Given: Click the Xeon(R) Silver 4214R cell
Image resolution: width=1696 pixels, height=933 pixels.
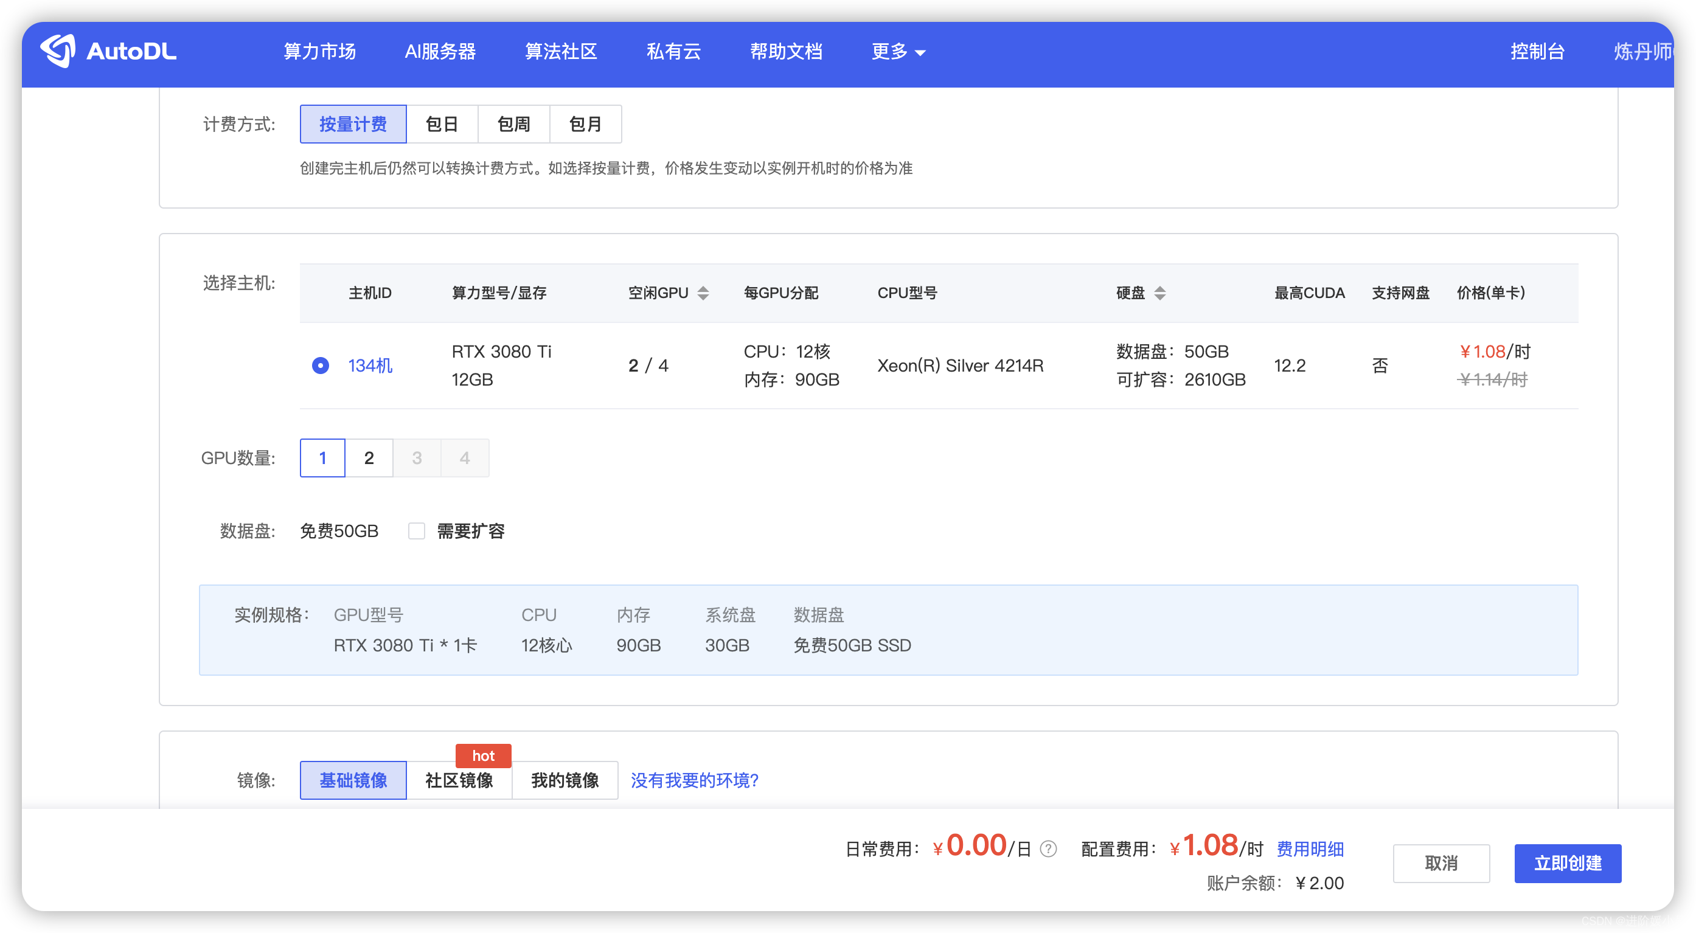Looking at the screenshot, I should click(x=960, y=366).
